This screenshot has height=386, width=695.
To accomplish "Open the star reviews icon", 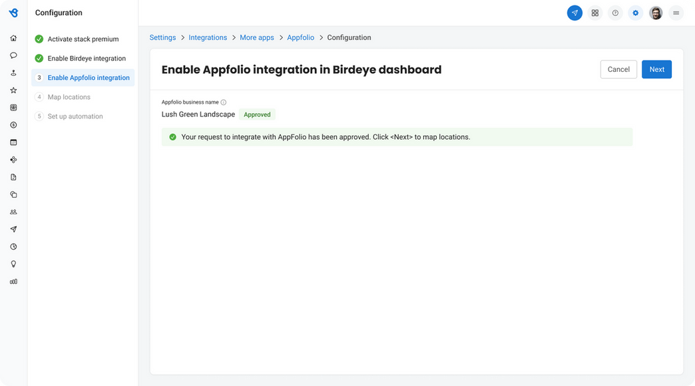I will tap(13, 90).
